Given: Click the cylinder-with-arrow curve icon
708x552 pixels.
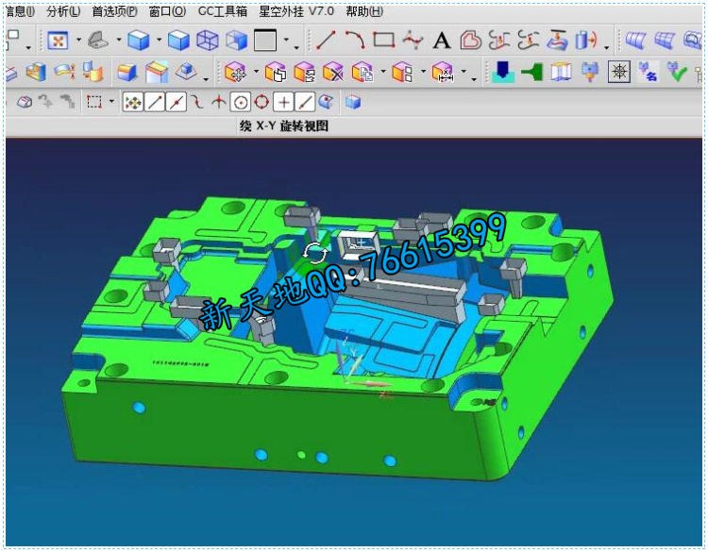Looking at the screenshot, I should click(x=586, y=41).
